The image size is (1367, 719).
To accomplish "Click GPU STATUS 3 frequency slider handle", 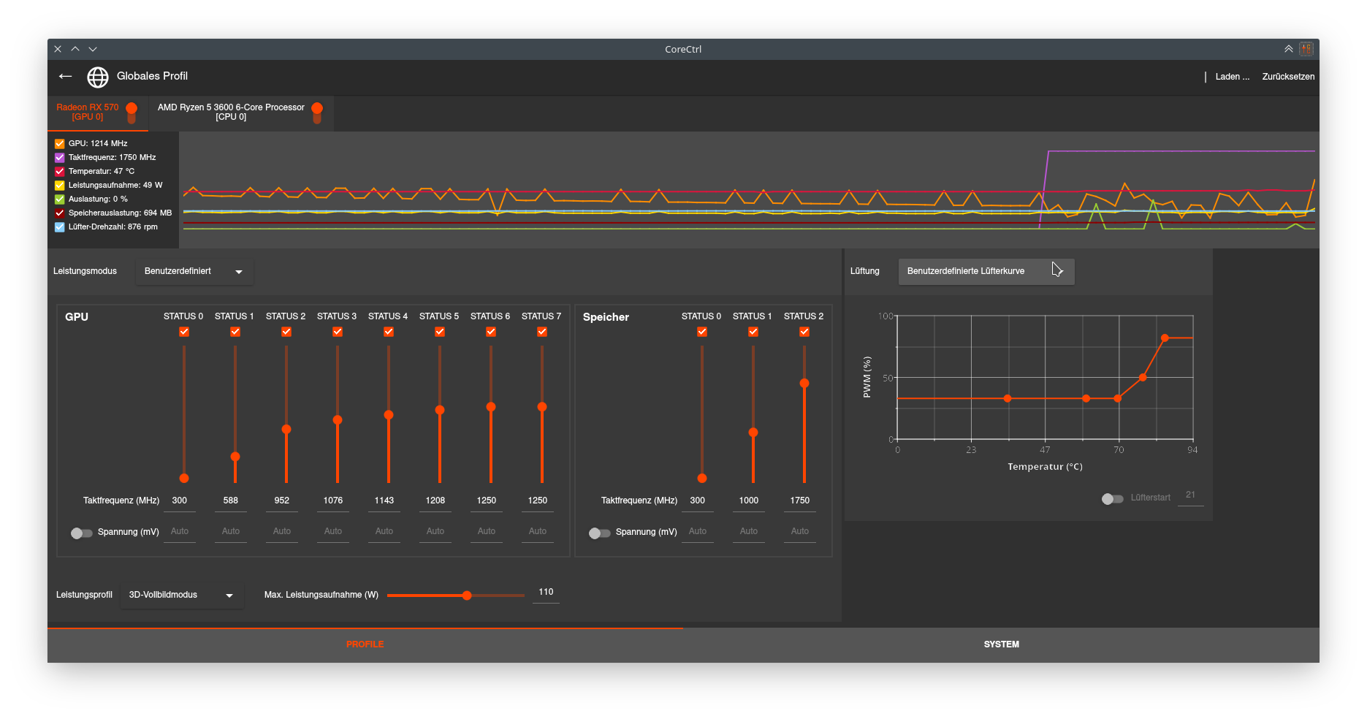I will pyautogui.click(x=338, y=420).
